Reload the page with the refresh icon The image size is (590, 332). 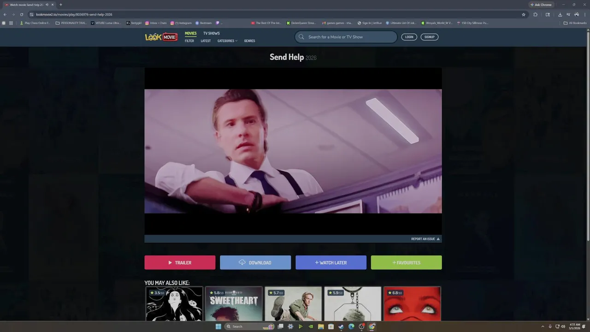(x=21, y=14)
